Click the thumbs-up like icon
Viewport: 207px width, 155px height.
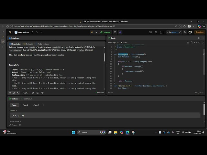tap(10, 93)
